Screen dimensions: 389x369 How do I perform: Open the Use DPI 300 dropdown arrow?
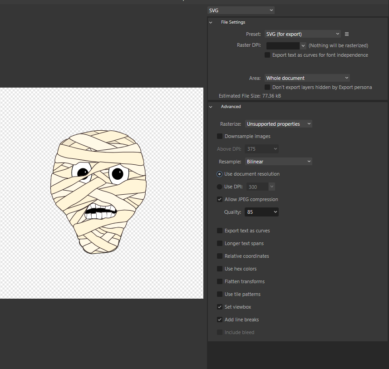pyautogui.click(x=271, y=187)
